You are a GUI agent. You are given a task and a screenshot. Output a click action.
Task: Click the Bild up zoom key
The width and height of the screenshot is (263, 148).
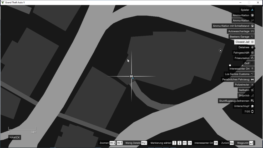coord(120,143)
